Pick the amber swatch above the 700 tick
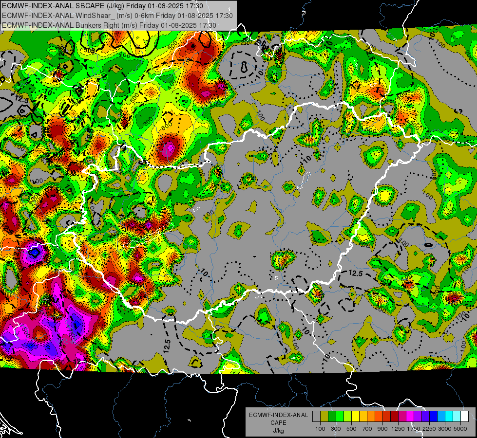 click(363, 416)
